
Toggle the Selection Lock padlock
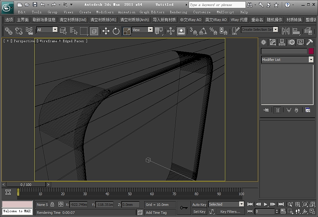(x=52, y=204)
